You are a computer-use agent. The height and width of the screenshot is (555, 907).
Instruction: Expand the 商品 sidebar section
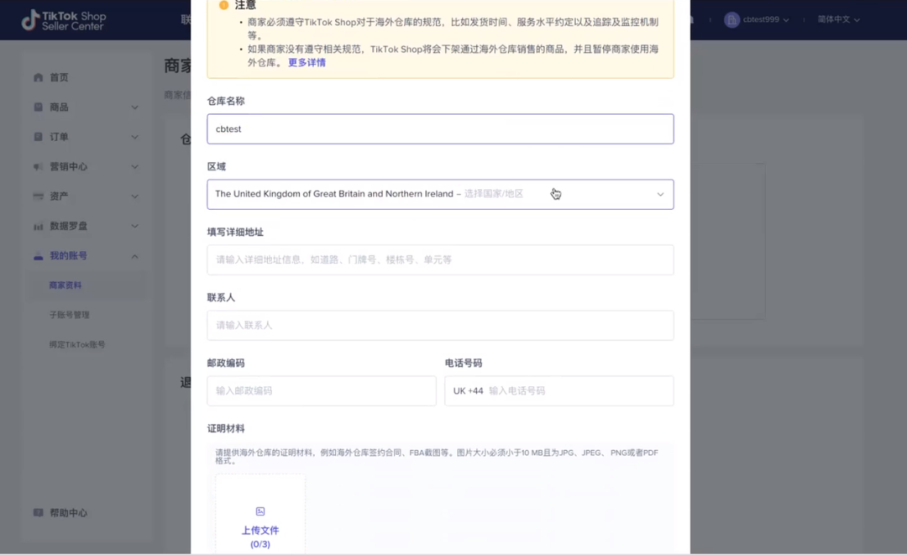point(134,107)
